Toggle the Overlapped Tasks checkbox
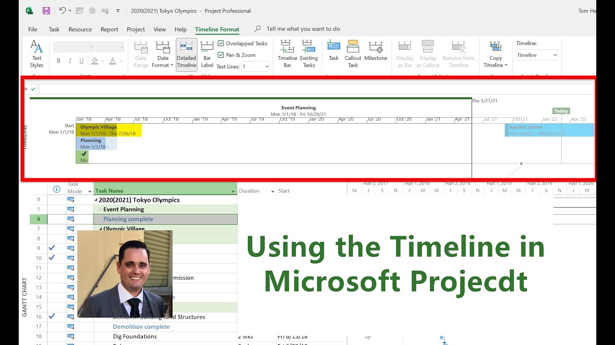 click(221, 43)
